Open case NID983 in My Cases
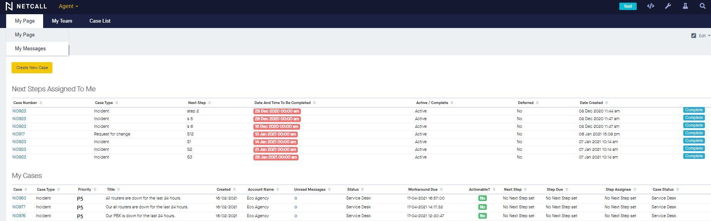The image size is (711, 221). (19, 198)
